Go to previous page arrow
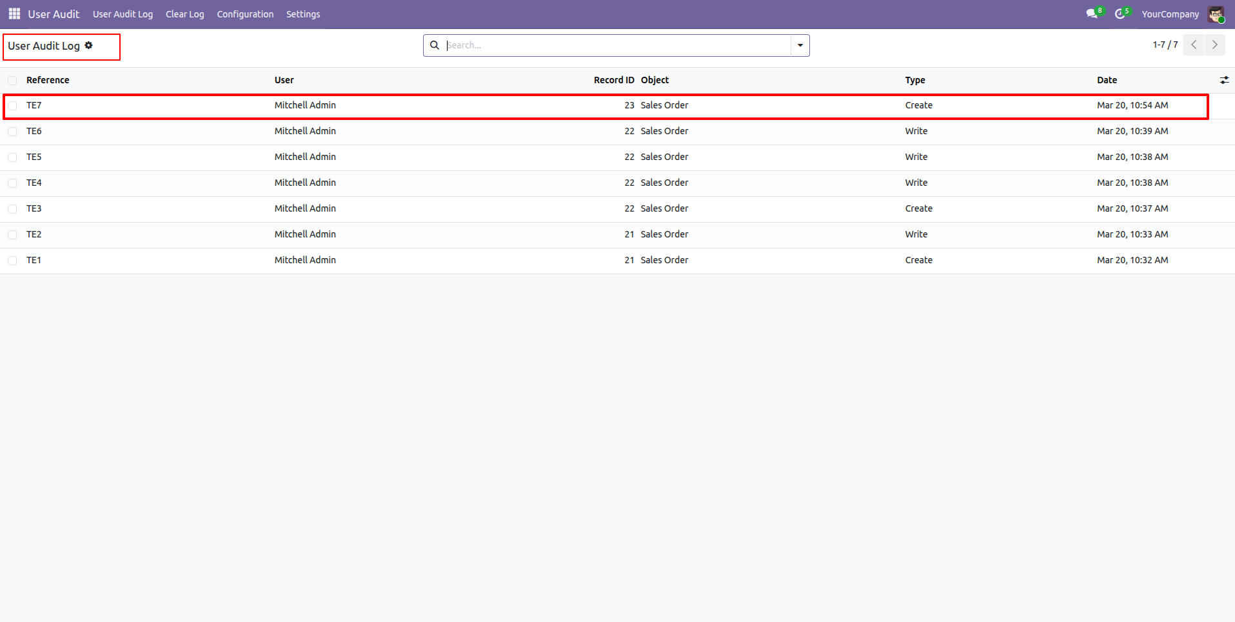Image resolution: width=1235 pixels, height=622 pixels. 1194,45
